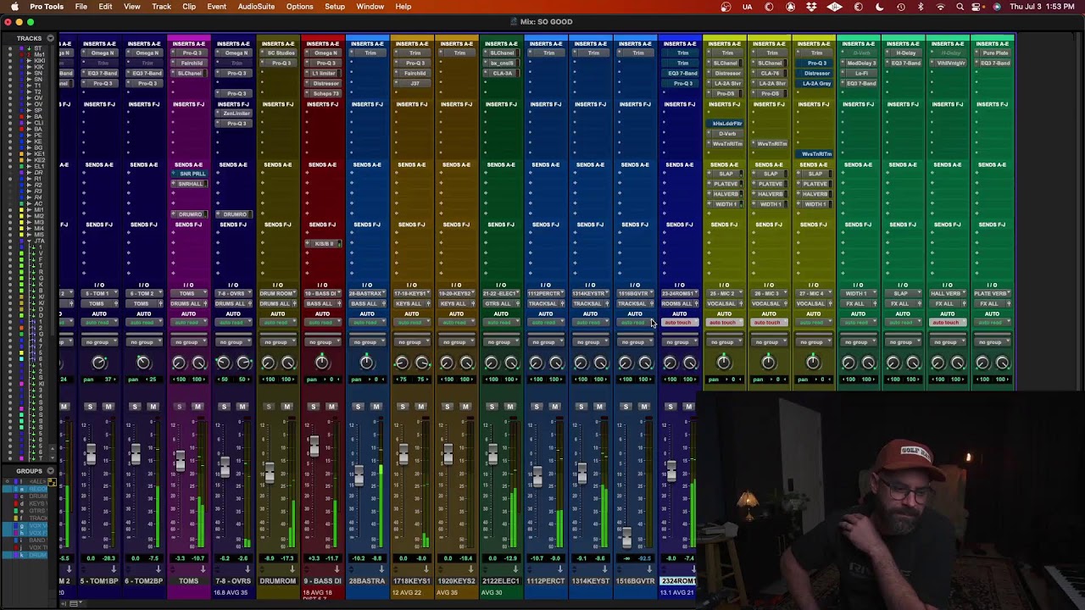Mute the TOMS track
This screenshot has width=1085, height=610.
click(198, 407)
